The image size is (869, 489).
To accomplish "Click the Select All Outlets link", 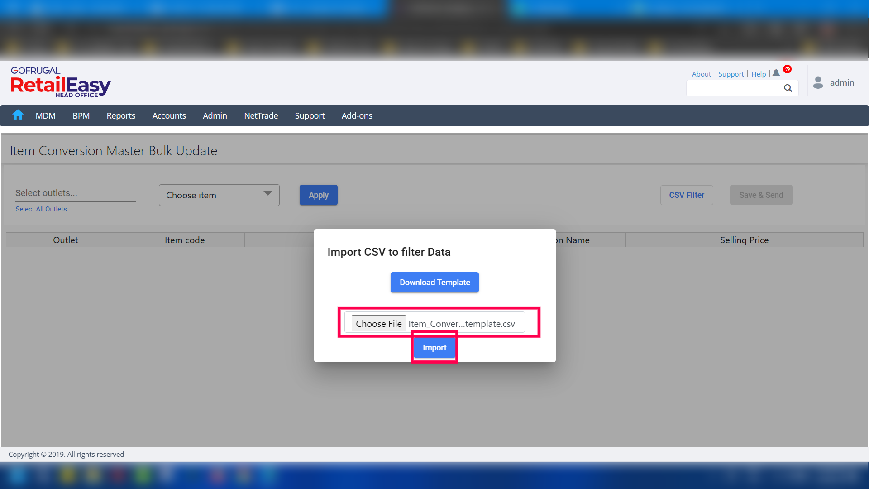I will pyautogui.click(x=41, y=209).
